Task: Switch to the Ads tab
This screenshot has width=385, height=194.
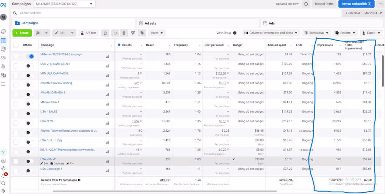Action: pos(322,23)
